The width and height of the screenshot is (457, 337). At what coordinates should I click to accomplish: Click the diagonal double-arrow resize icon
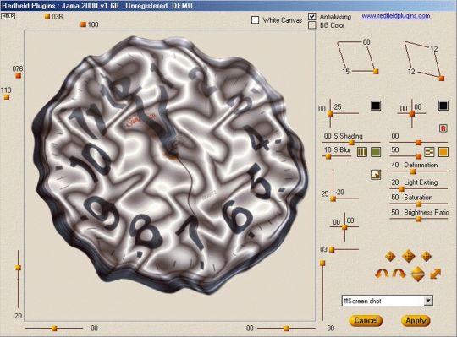[x=435, y=274]
